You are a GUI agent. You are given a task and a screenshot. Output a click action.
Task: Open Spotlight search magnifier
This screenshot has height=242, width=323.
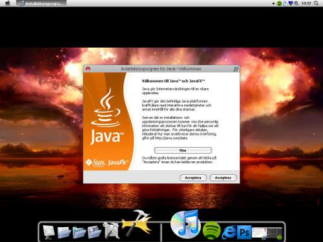(316, 3)
